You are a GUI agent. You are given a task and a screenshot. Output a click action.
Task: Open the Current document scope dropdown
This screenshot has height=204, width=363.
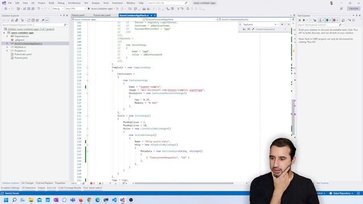click(x=271, y=29)
